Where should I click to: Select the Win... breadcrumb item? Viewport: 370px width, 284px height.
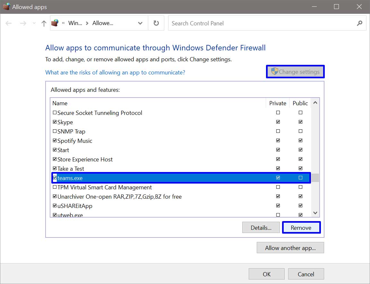point(75,23)
